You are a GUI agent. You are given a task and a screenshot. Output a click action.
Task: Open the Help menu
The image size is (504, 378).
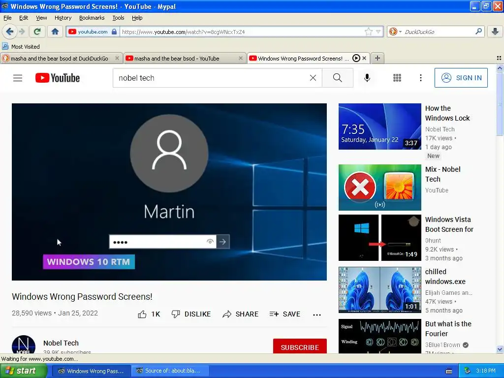click(137, 18)
